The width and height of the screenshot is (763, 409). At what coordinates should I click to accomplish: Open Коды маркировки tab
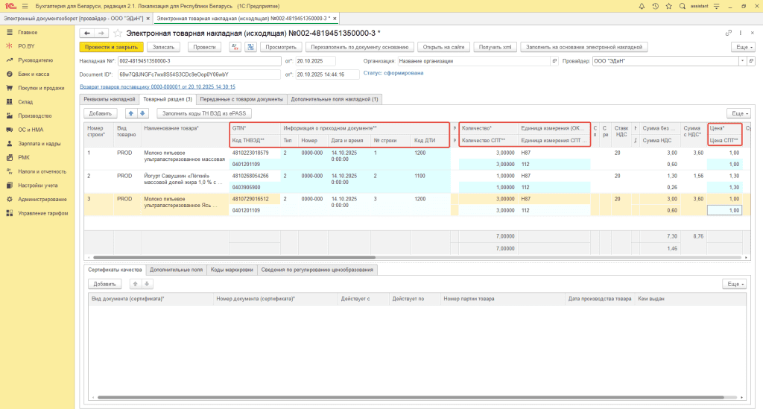pyautogui.click(x=231, y=270)
